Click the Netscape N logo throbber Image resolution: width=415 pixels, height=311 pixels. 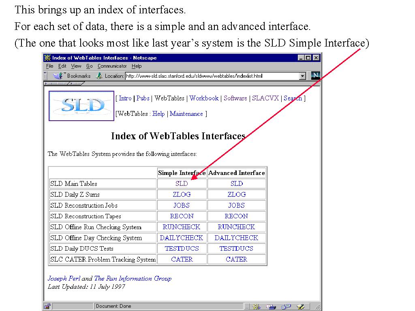pos(315,76)
